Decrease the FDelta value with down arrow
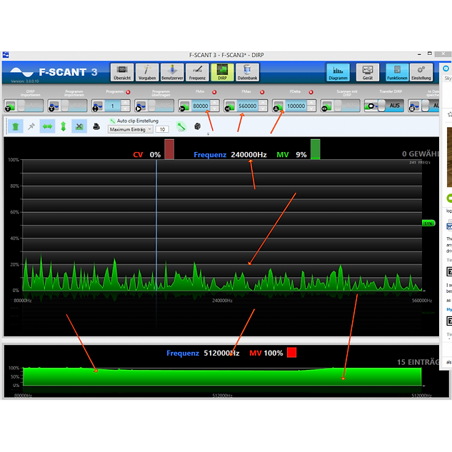This screenshot has height=452, width=452. [x=311, y=109]
